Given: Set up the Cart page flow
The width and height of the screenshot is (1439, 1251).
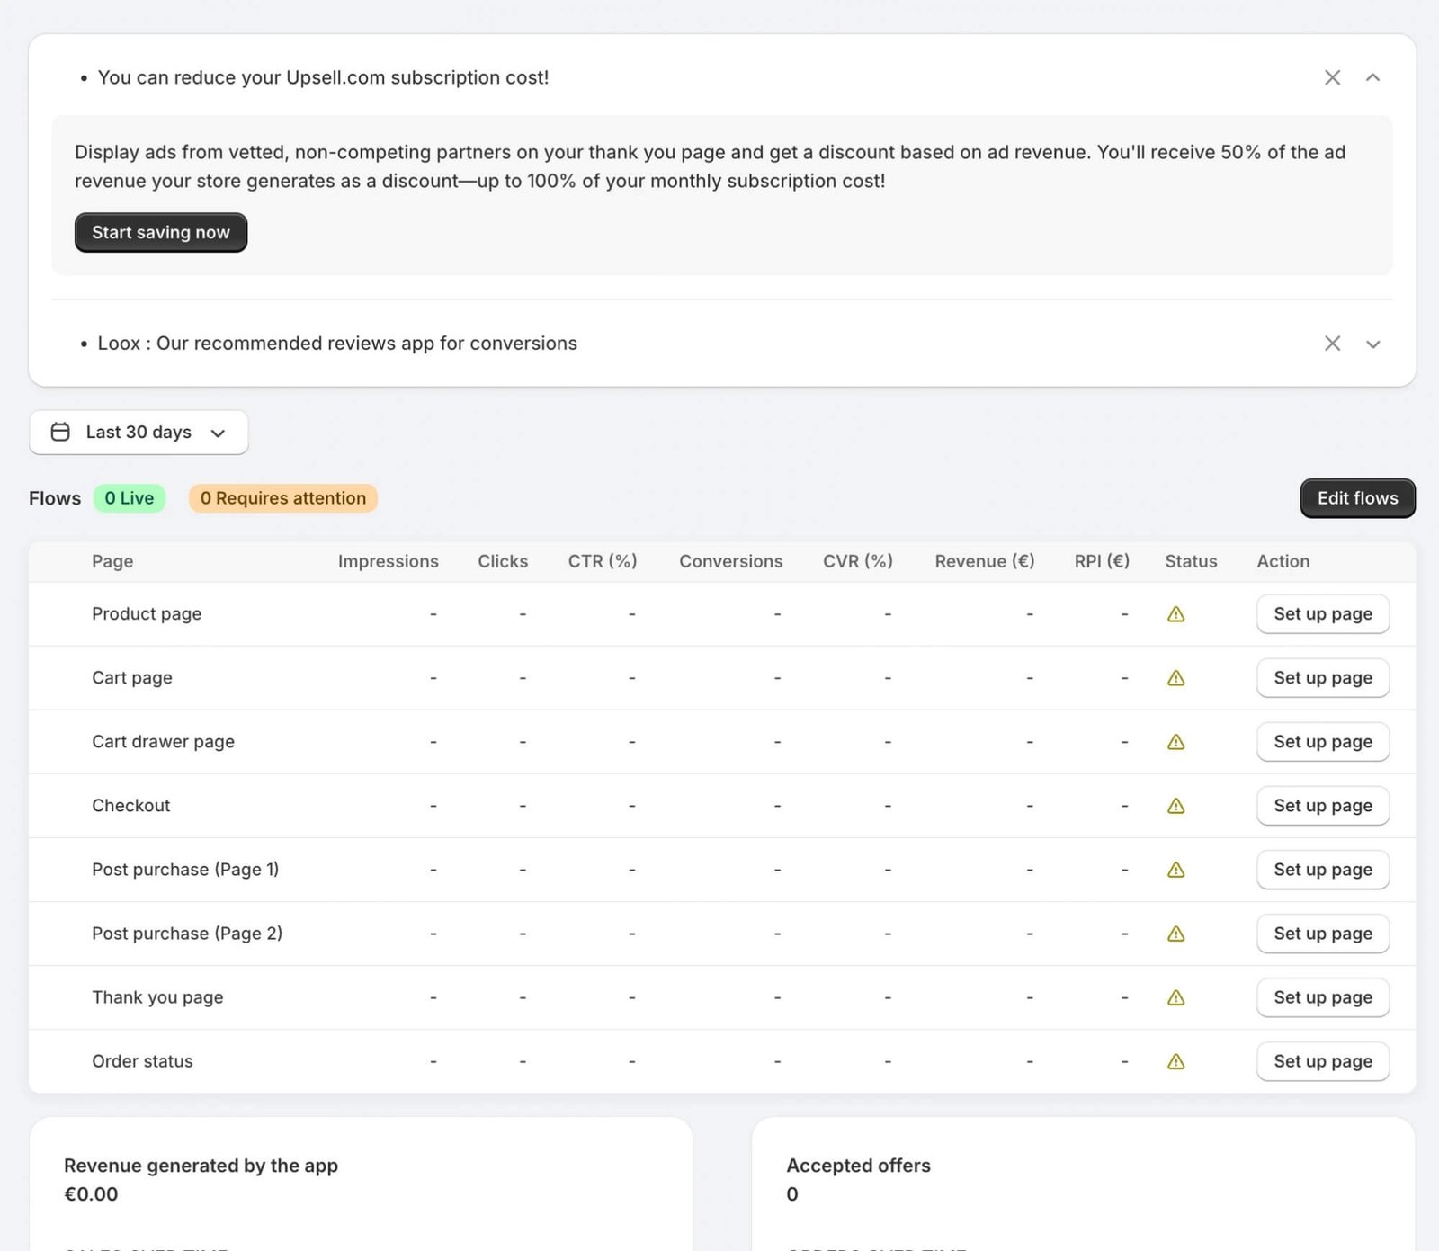Looking at the screenshot, I should point(1322,678).
